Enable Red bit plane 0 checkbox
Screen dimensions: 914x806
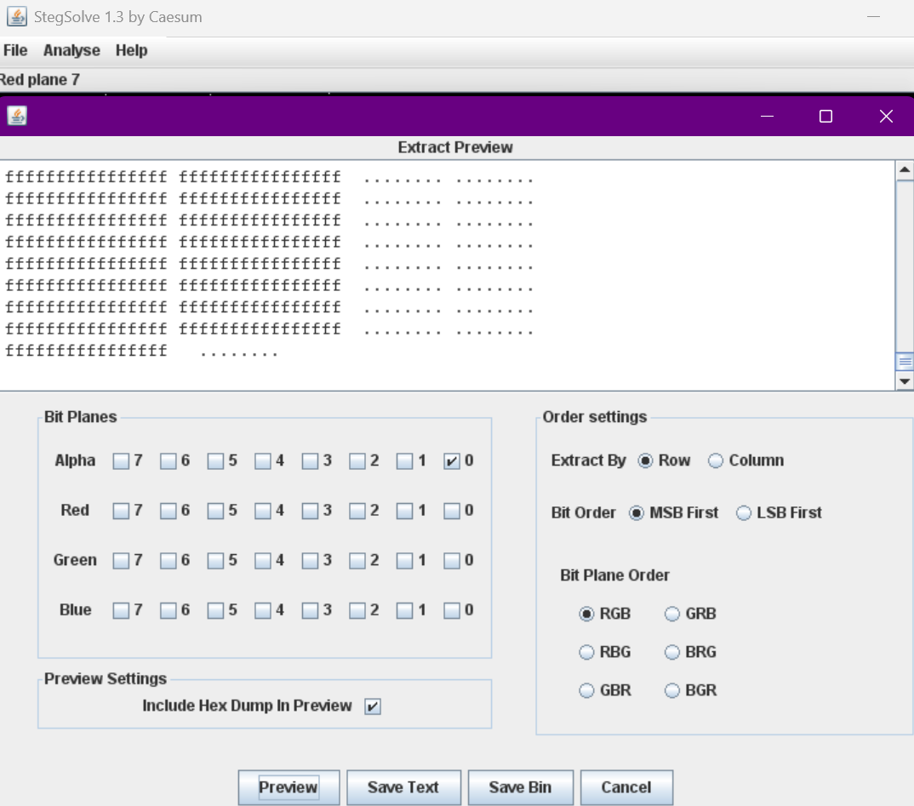click(x=452, y=511)
